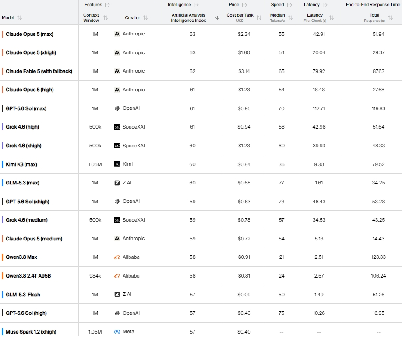Expand the Price column group

tap(245, 5)
